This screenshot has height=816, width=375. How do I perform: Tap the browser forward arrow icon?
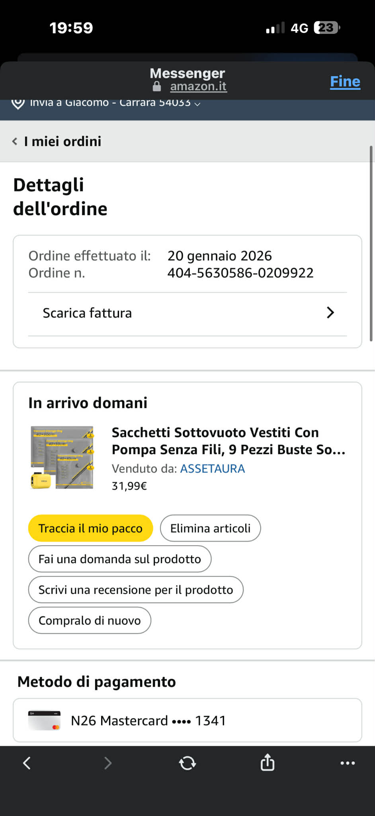(x=107, y=763)
